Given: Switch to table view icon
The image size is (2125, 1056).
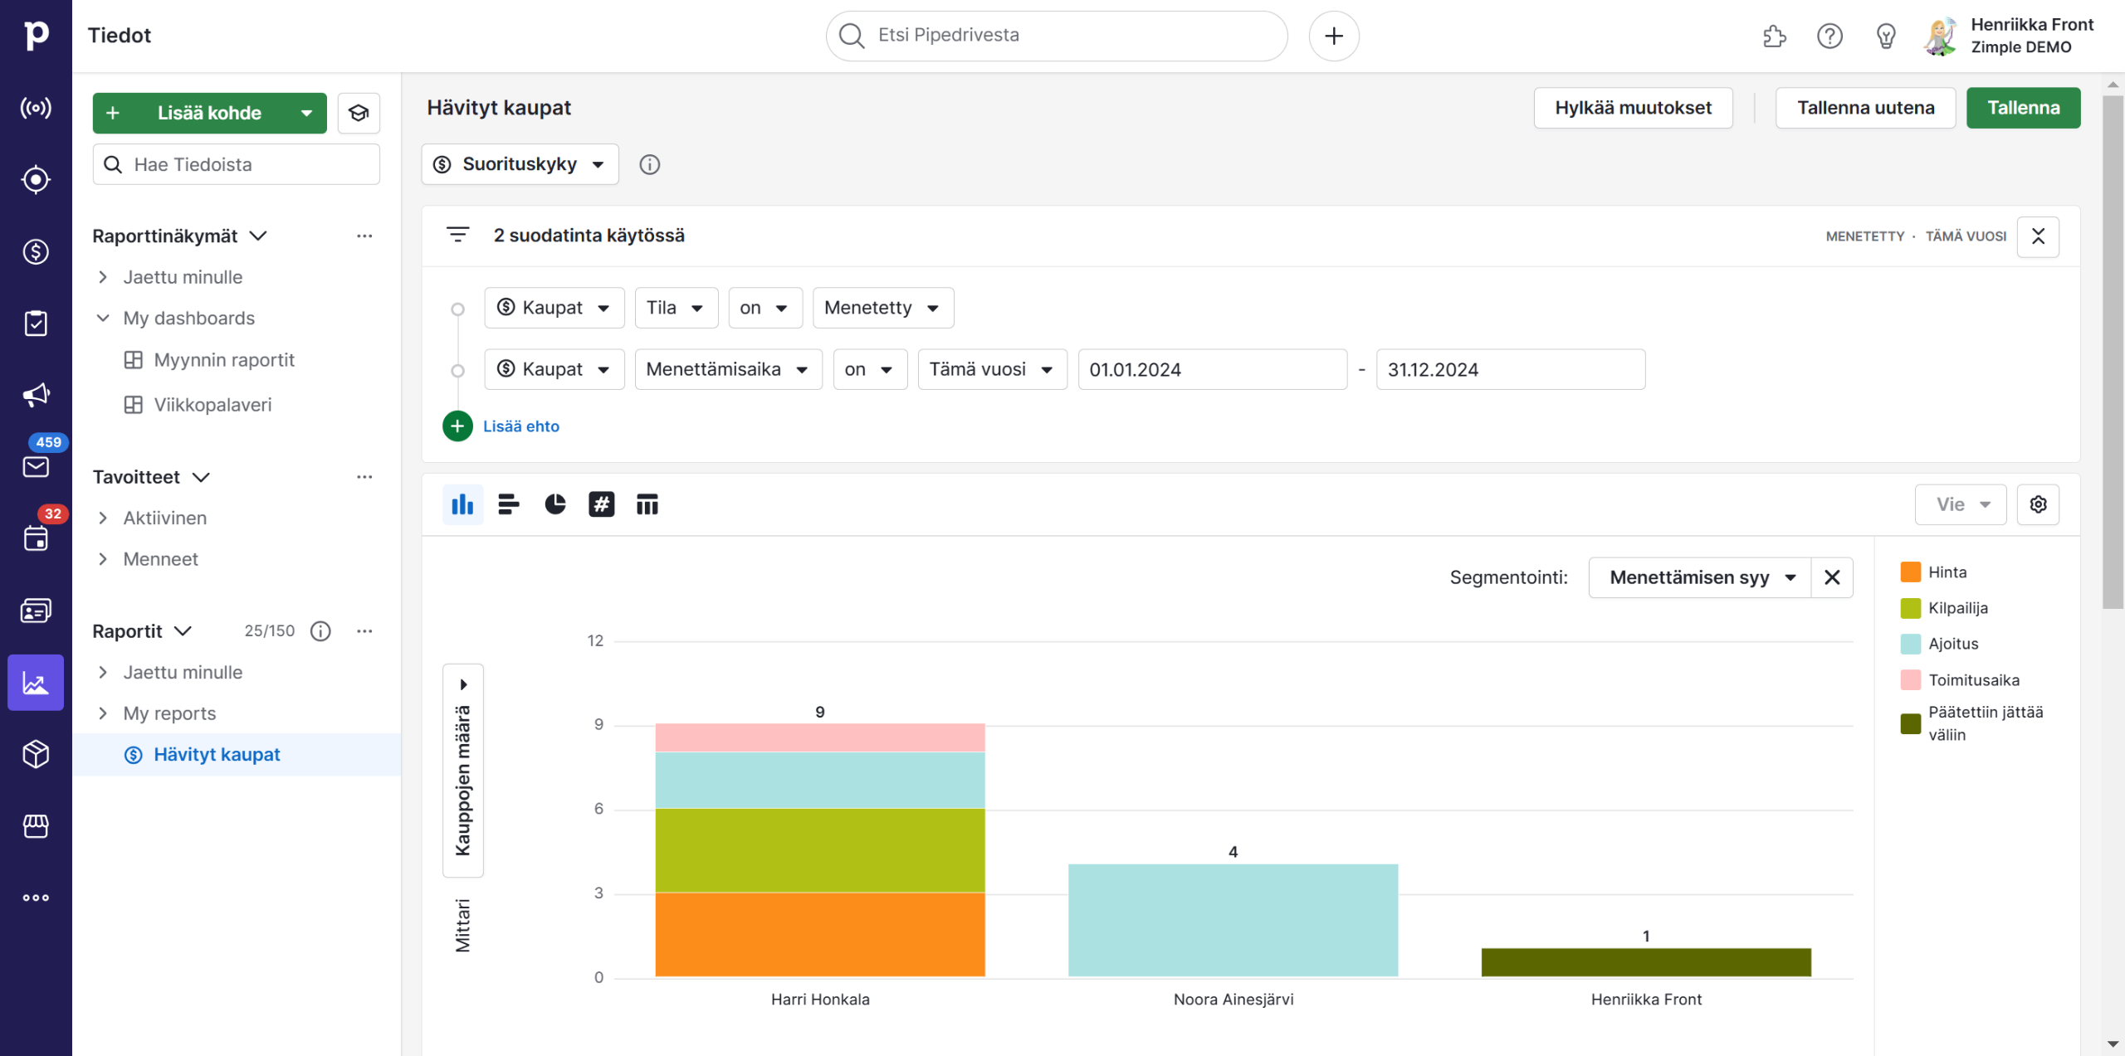Looking at the screenshot, I should click(647, 504).
